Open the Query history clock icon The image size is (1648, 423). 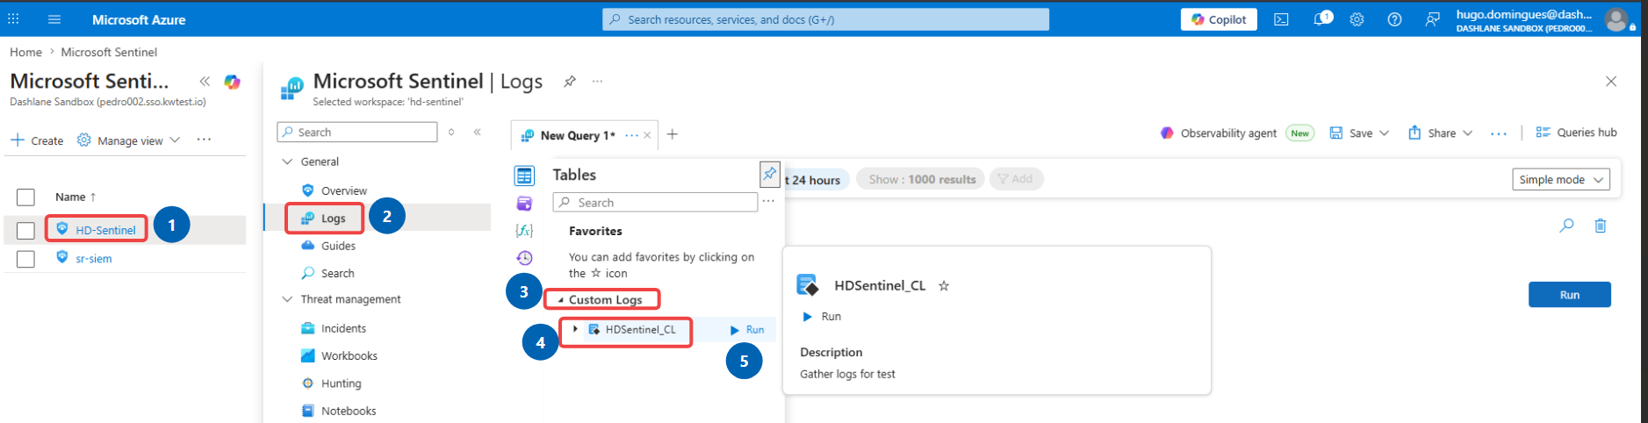[x=524, y=257]
